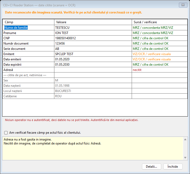Viewport: 190px width, 174px height.
Task: Click the TESTESCU value cell
Action: (93, 28)
